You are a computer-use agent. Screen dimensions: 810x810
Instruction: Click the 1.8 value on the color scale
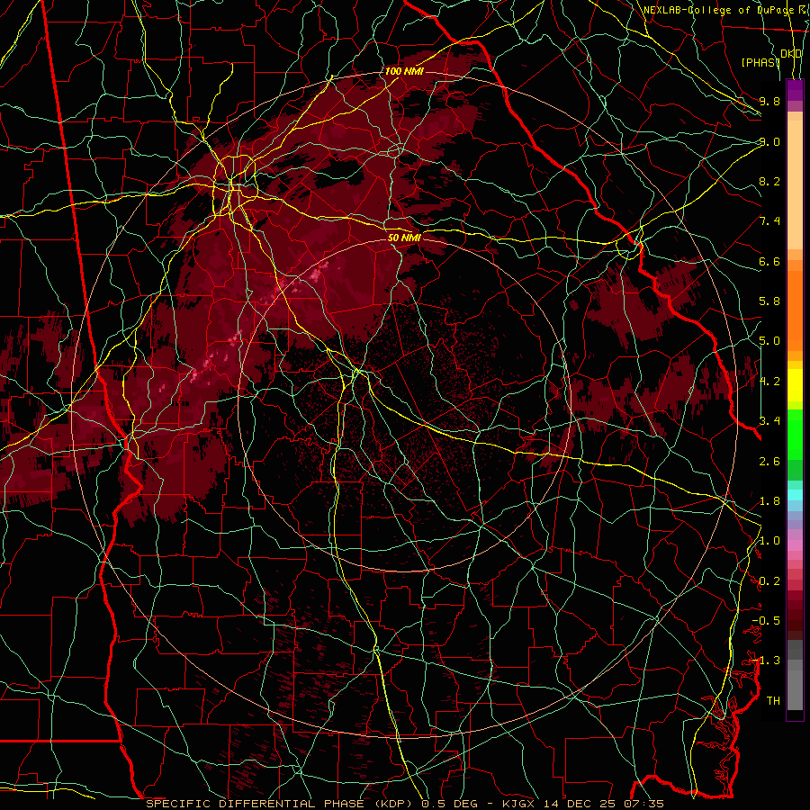pos(769,501)
